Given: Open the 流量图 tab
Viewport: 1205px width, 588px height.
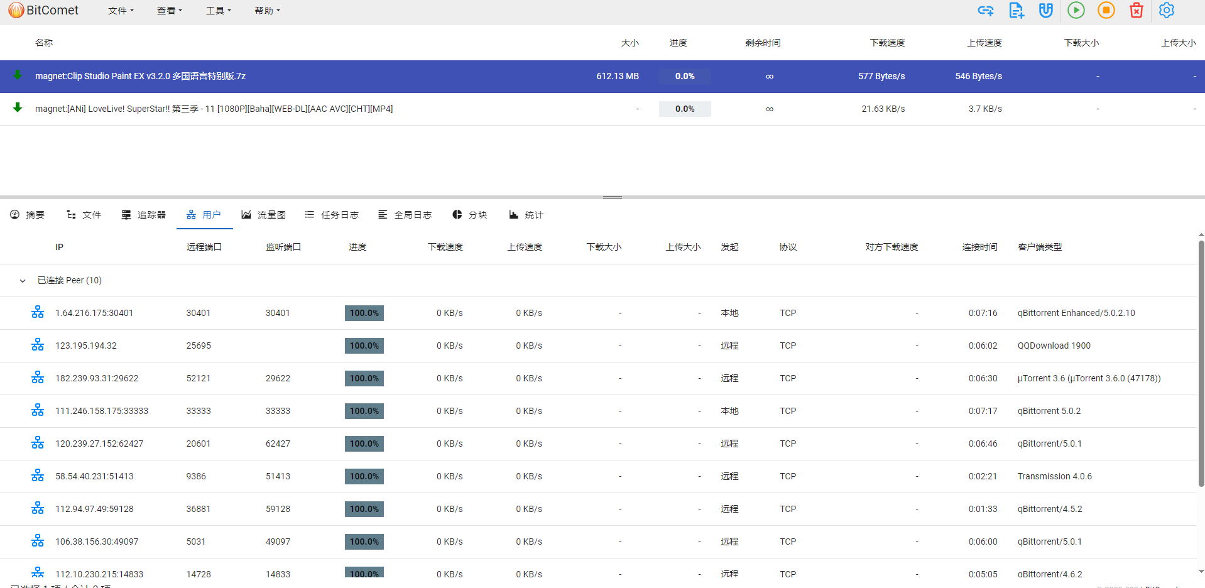Looking at the screenshot, I should [x=264, y=215].
